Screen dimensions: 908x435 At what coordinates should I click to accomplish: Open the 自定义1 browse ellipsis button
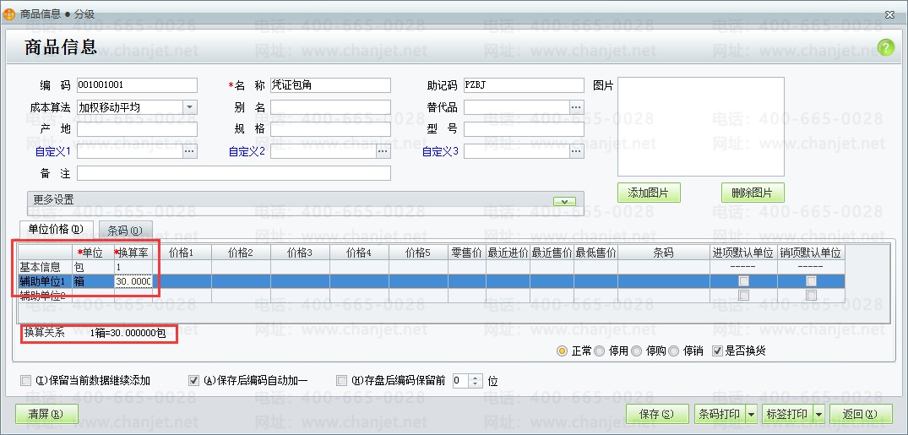click(190, 151)
